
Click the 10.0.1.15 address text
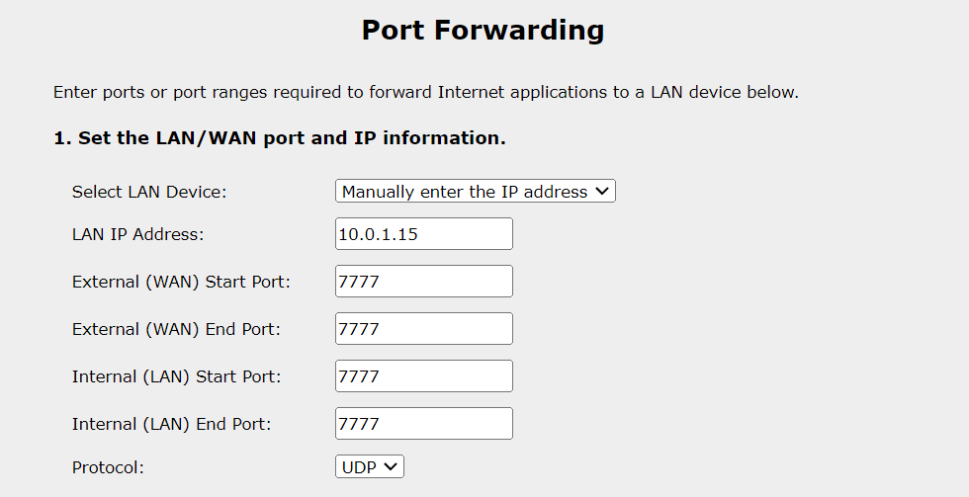(378, 234)
